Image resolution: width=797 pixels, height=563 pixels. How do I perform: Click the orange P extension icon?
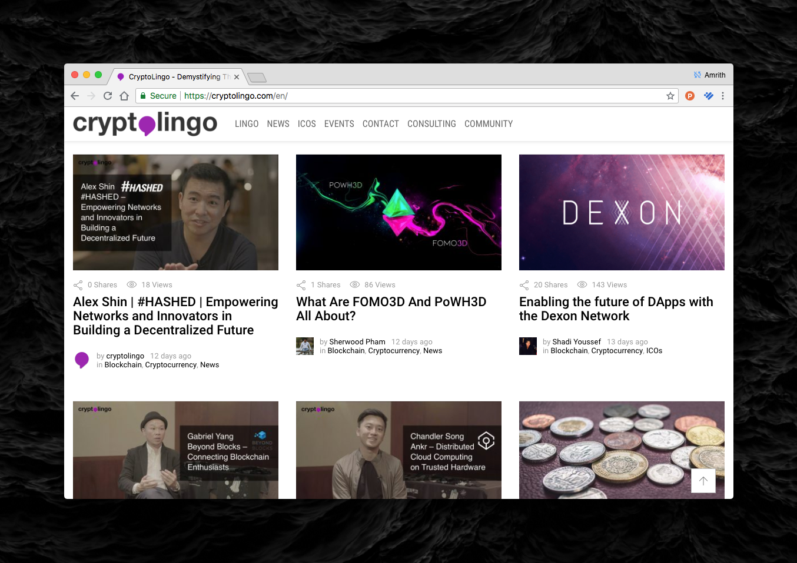click(690, 96)
